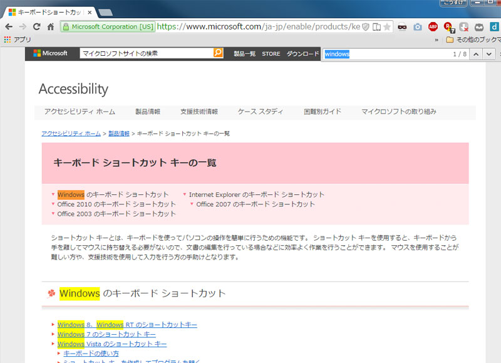Click the find bar field containing 'windows'

click(386, 54)
